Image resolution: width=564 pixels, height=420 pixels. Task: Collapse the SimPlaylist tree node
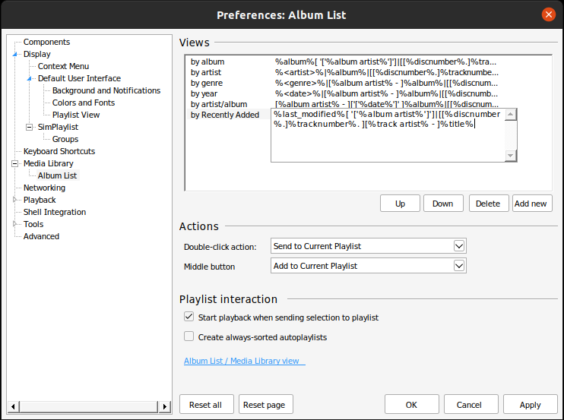point(30,127)
